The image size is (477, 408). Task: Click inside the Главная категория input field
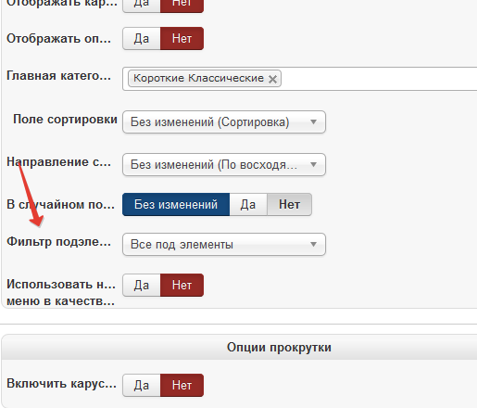click(378, 79)
